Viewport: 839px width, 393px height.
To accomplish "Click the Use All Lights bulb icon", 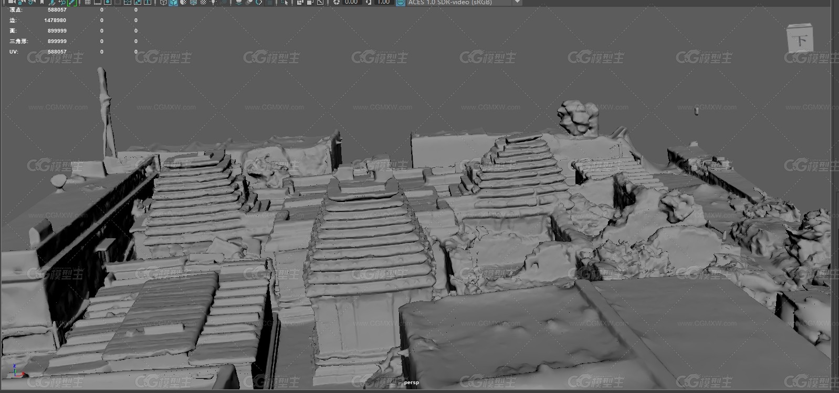I will pyautogui.click(x=213, y=3).
